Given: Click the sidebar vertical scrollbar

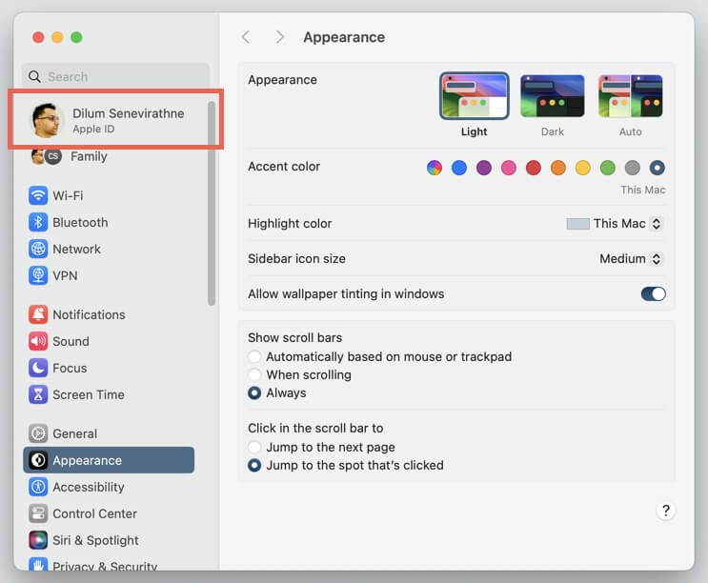Looking at the screenshot, I should [212, 204].
